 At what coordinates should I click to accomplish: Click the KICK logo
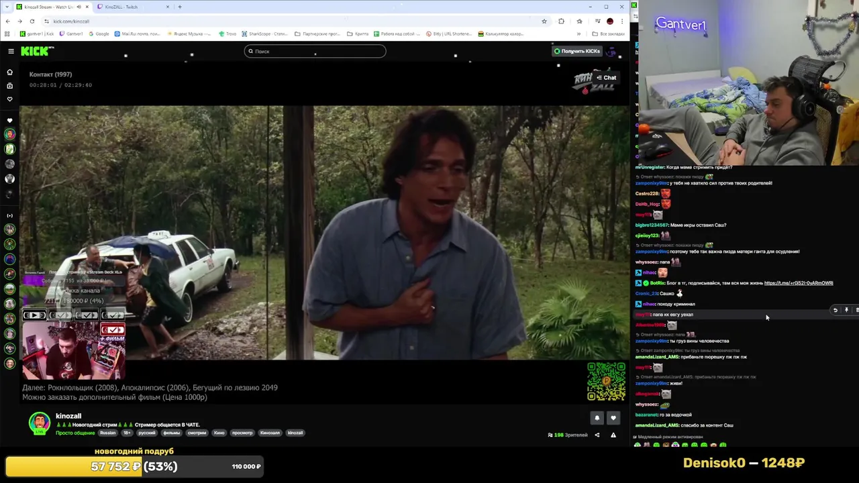tap(37, 51)
